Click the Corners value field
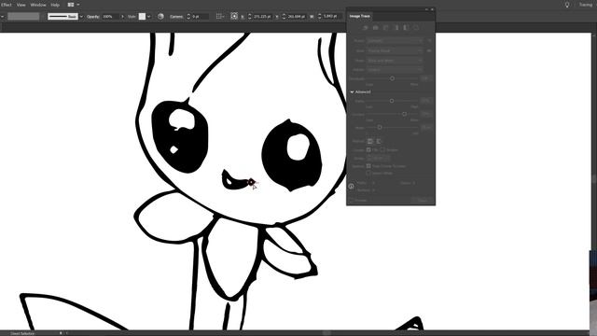 200,17
